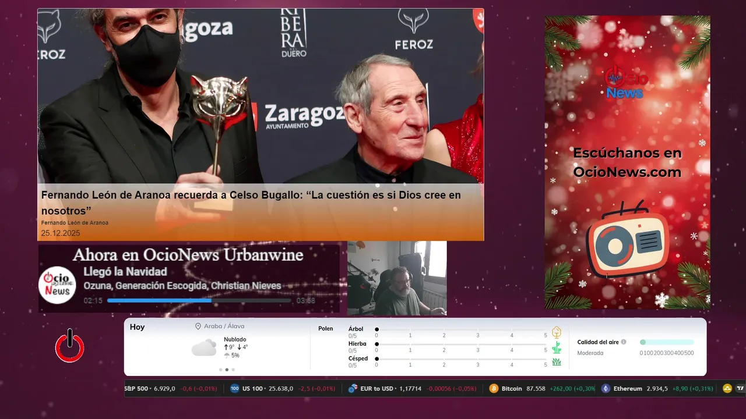The image size is (746, 419).
Task: Click the Hierba pollen plant icon
Action: pyautogui.click(x=557, y=347)
